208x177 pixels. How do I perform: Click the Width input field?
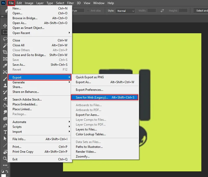point(152,11)
